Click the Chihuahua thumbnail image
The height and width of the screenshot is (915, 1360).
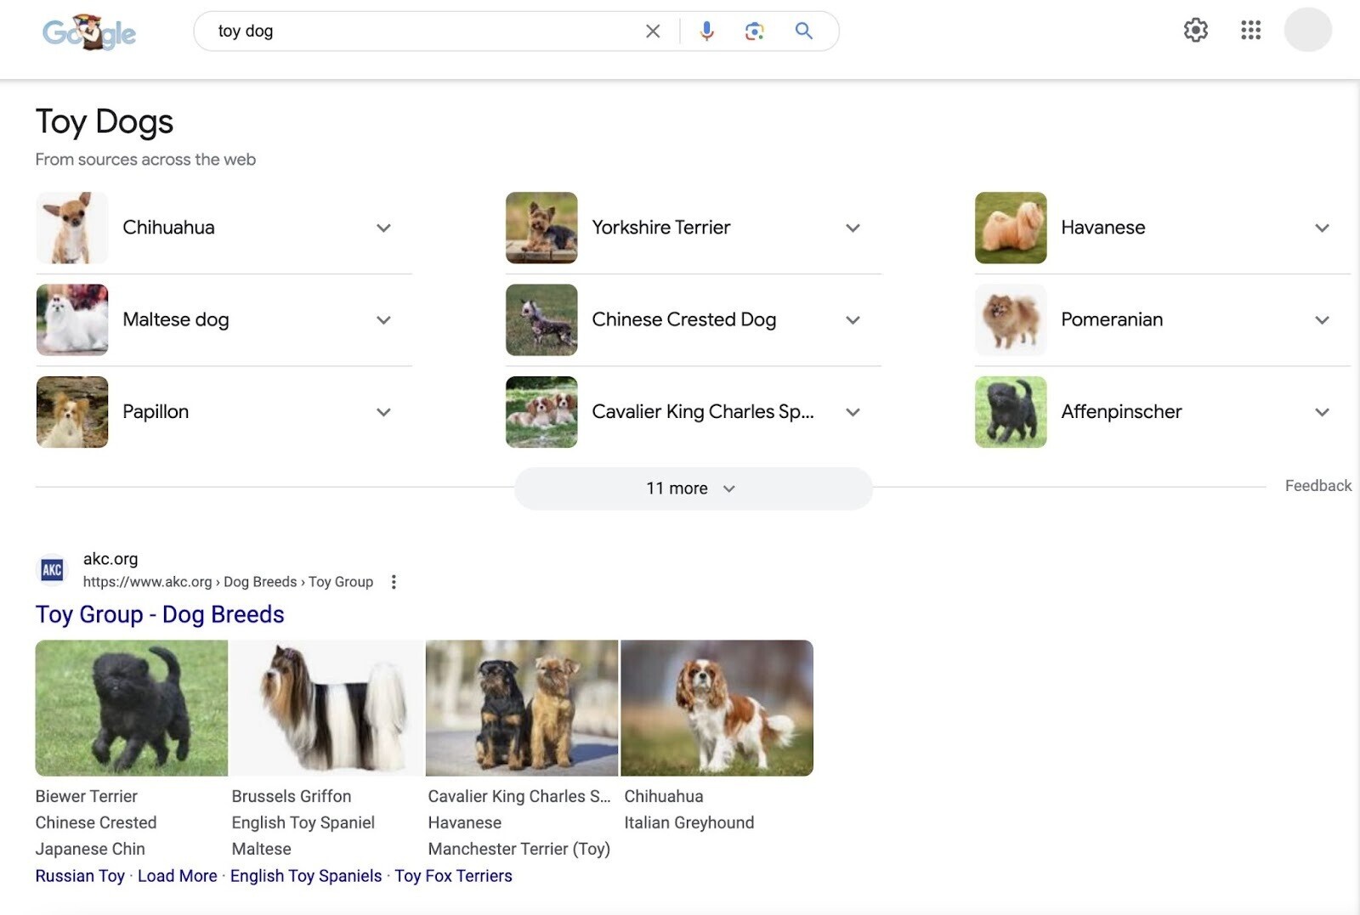point(71,228)
